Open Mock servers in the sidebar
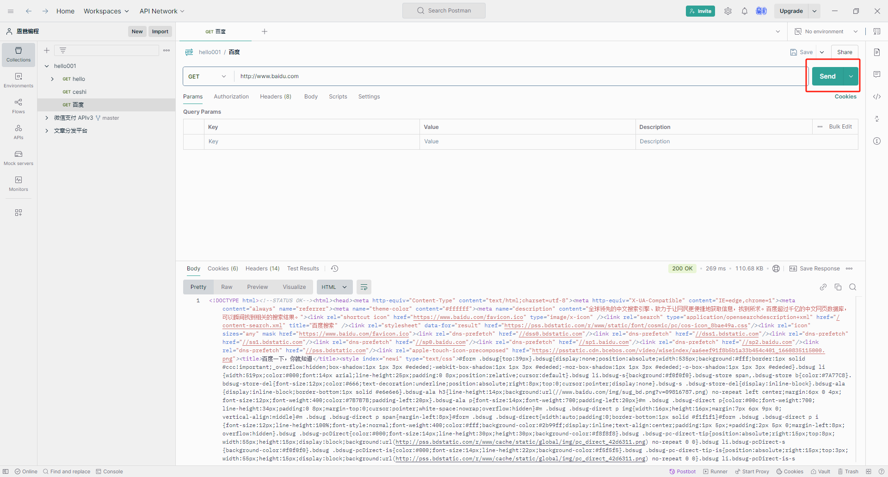Viewport: 888px width, 477px height. (18, 158)
